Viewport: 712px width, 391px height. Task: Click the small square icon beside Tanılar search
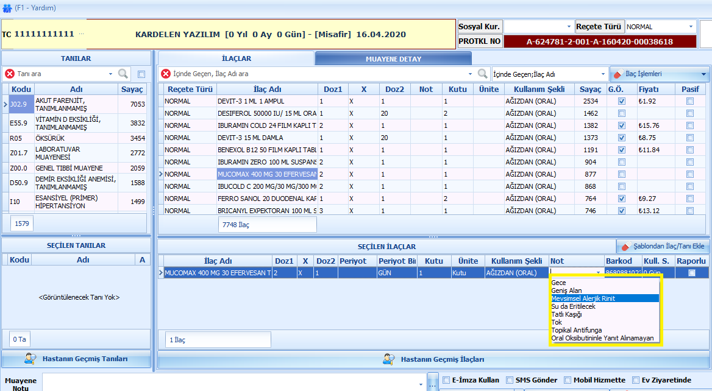pos(141,74)
